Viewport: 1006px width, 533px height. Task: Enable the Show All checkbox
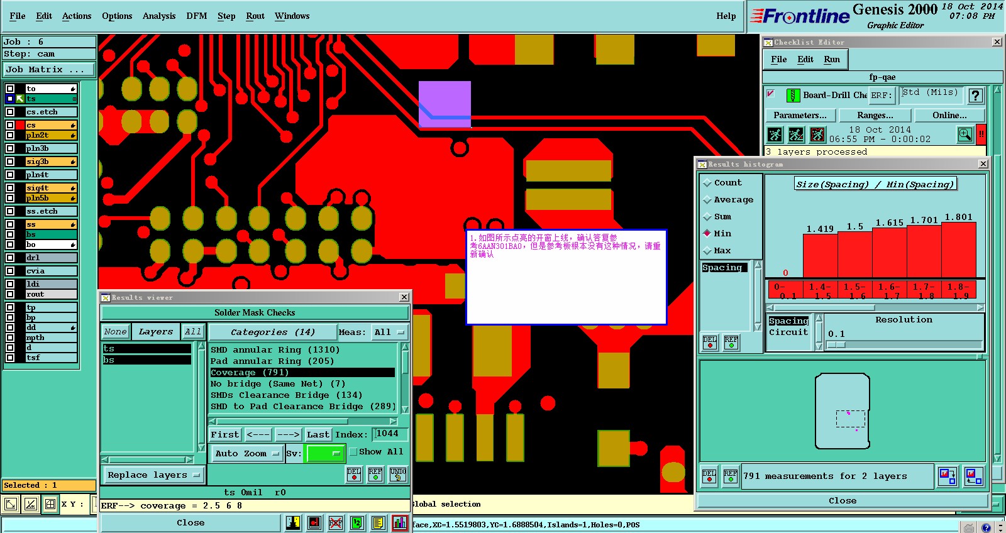pos(353,452)
